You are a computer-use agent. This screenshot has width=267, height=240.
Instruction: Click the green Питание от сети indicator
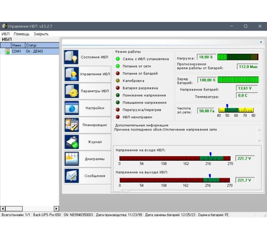[x=118, y=66]
